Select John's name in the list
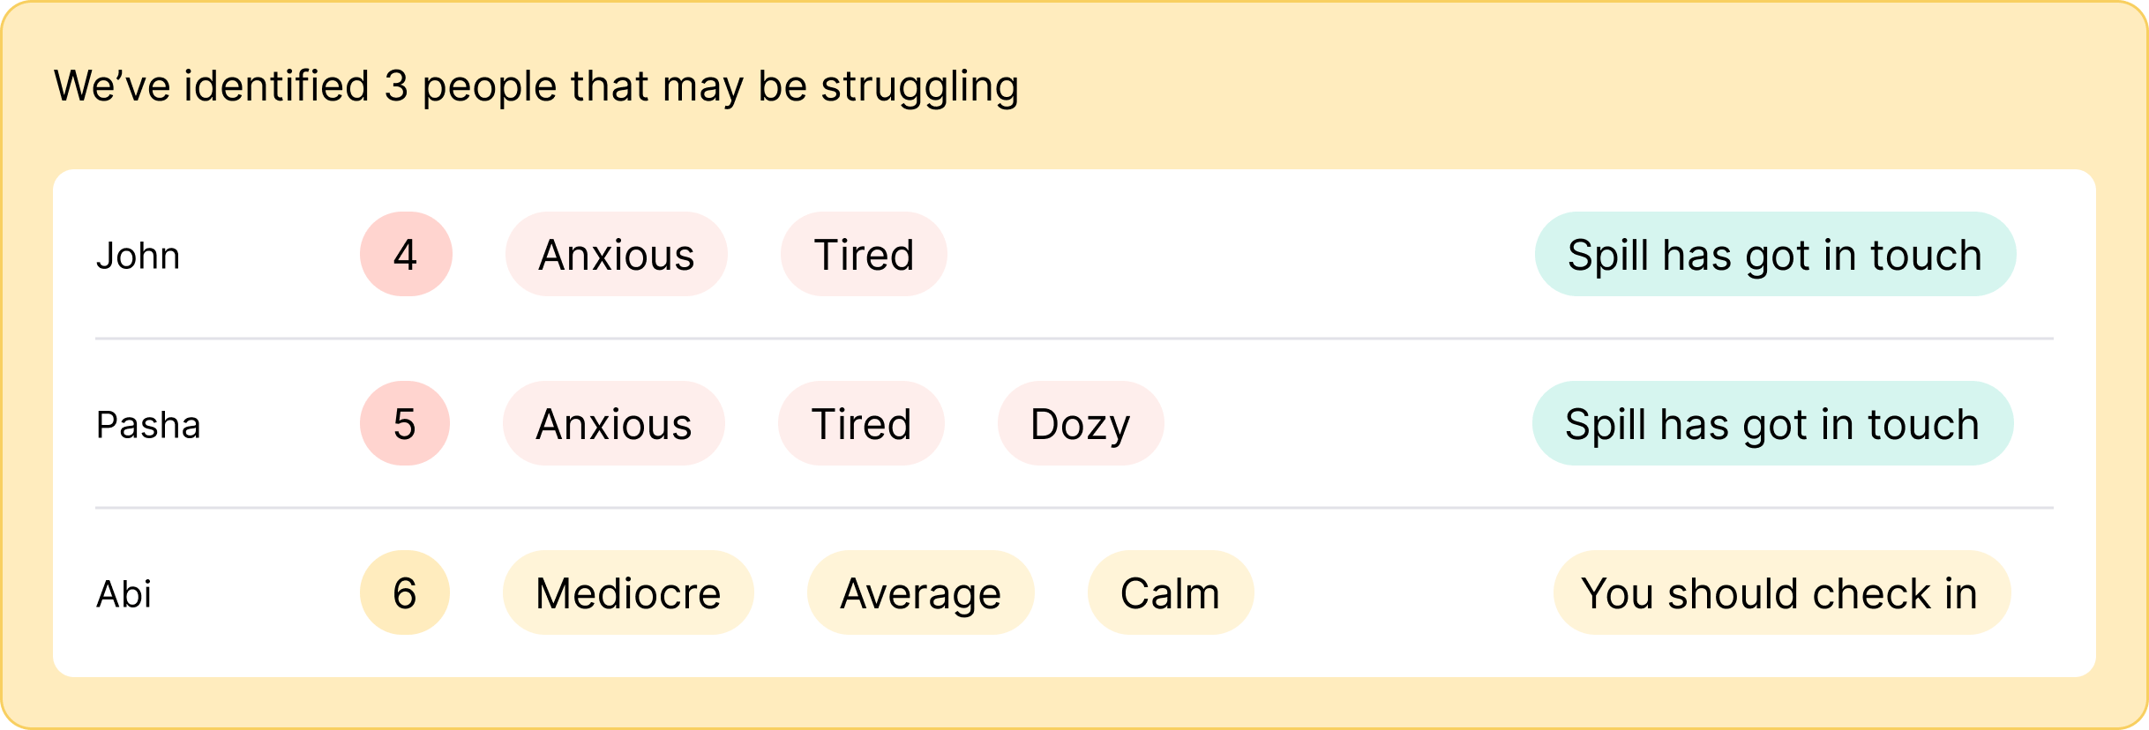 [x=138, y=256]
